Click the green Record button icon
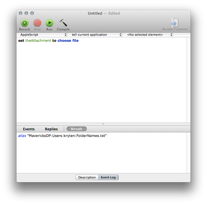The width and height of the screenshot is (207, 205). click(24, 23)
